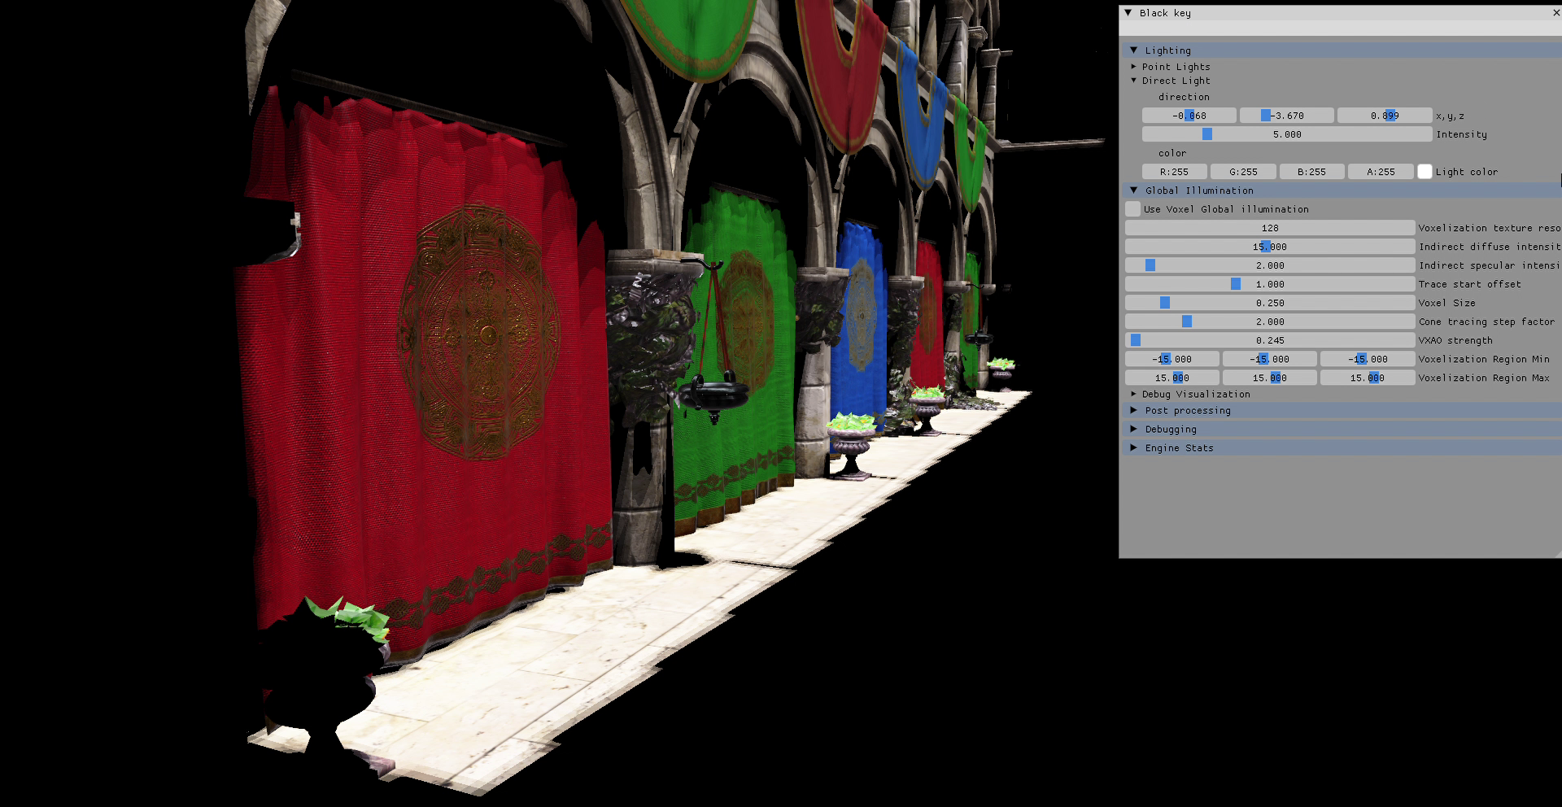Image resolution: width=1562 pixels, height=807 pixels.
Task: Click the Cone tracing step factor slider
Action: point(1269,321)
